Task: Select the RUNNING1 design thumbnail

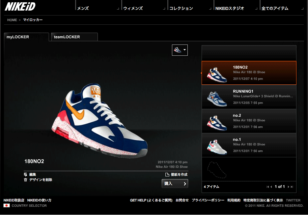Action: point(217,99)
